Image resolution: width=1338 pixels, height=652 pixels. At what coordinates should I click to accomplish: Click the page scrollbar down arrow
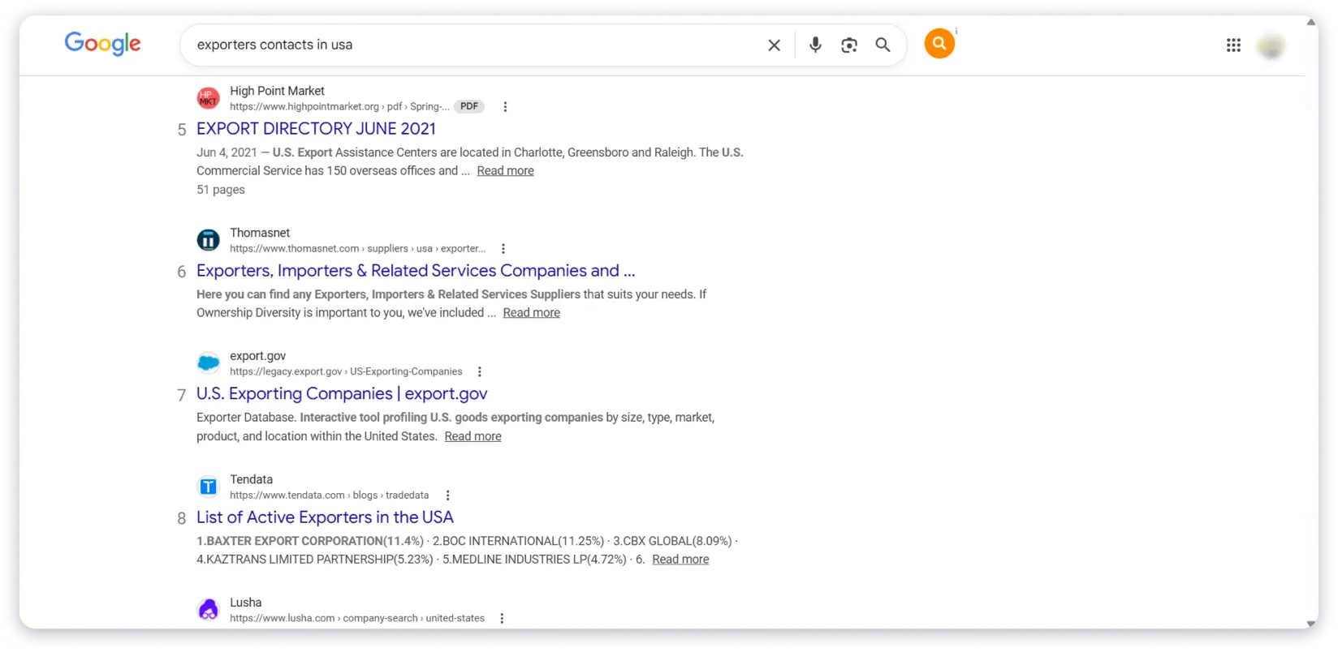click(x=1311, y=624)
